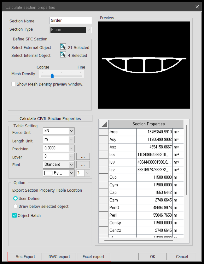This screenshot has height=264, width=204.
Task: Click the table corner select-all triangle
Action: click(104, 124)
